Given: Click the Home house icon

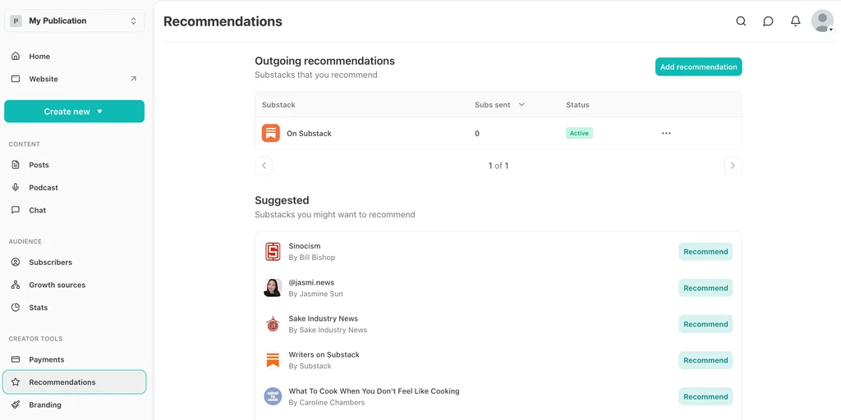Looking at the screenshot, I should (16, 57).
